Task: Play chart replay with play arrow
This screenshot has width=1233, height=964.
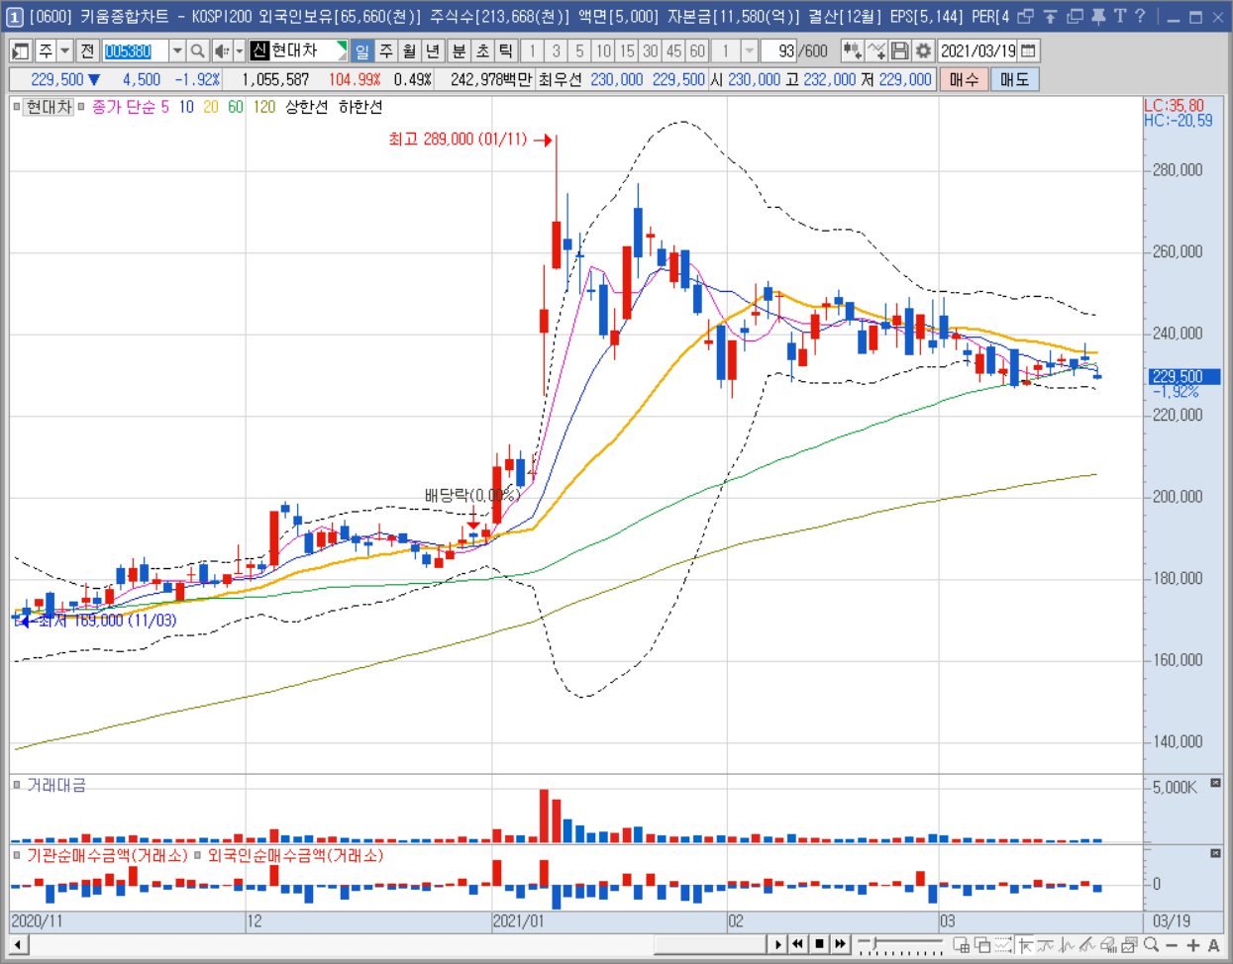Action: [778, 944]
